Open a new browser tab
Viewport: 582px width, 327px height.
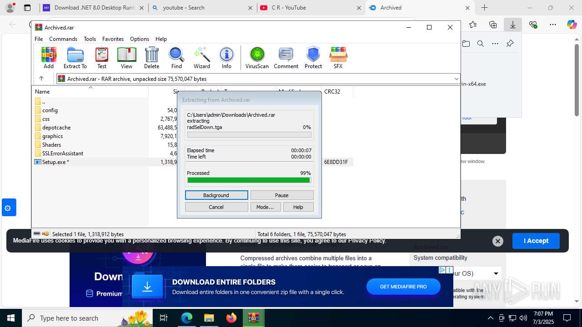tap(485, 8)
